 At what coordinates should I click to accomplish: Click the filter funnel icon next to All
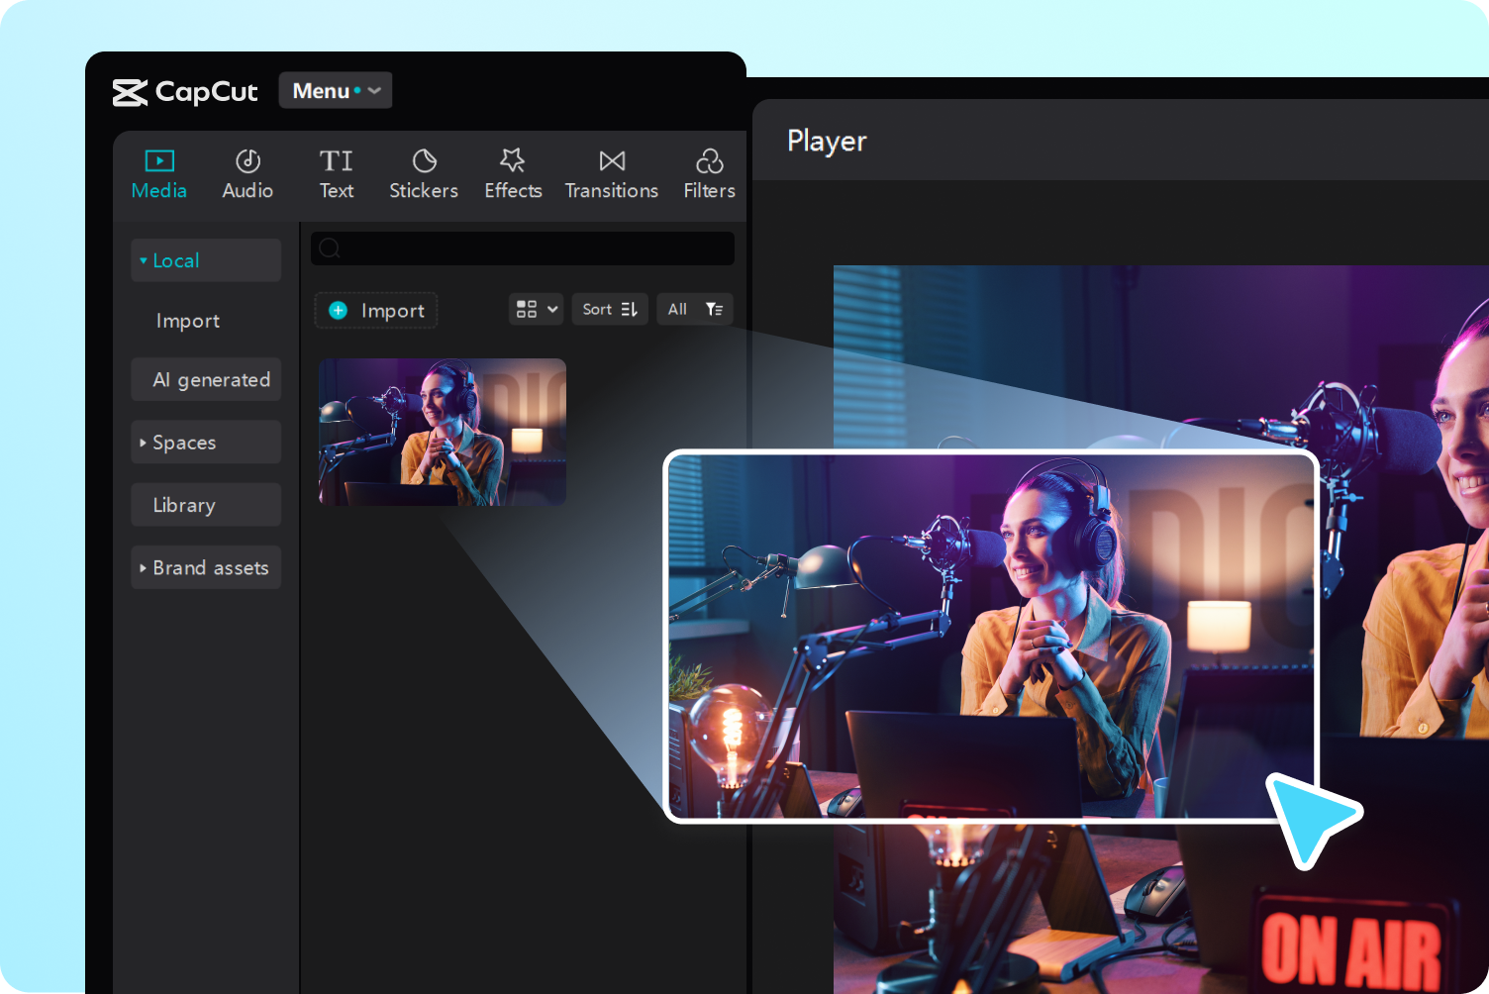pos(713,309)
